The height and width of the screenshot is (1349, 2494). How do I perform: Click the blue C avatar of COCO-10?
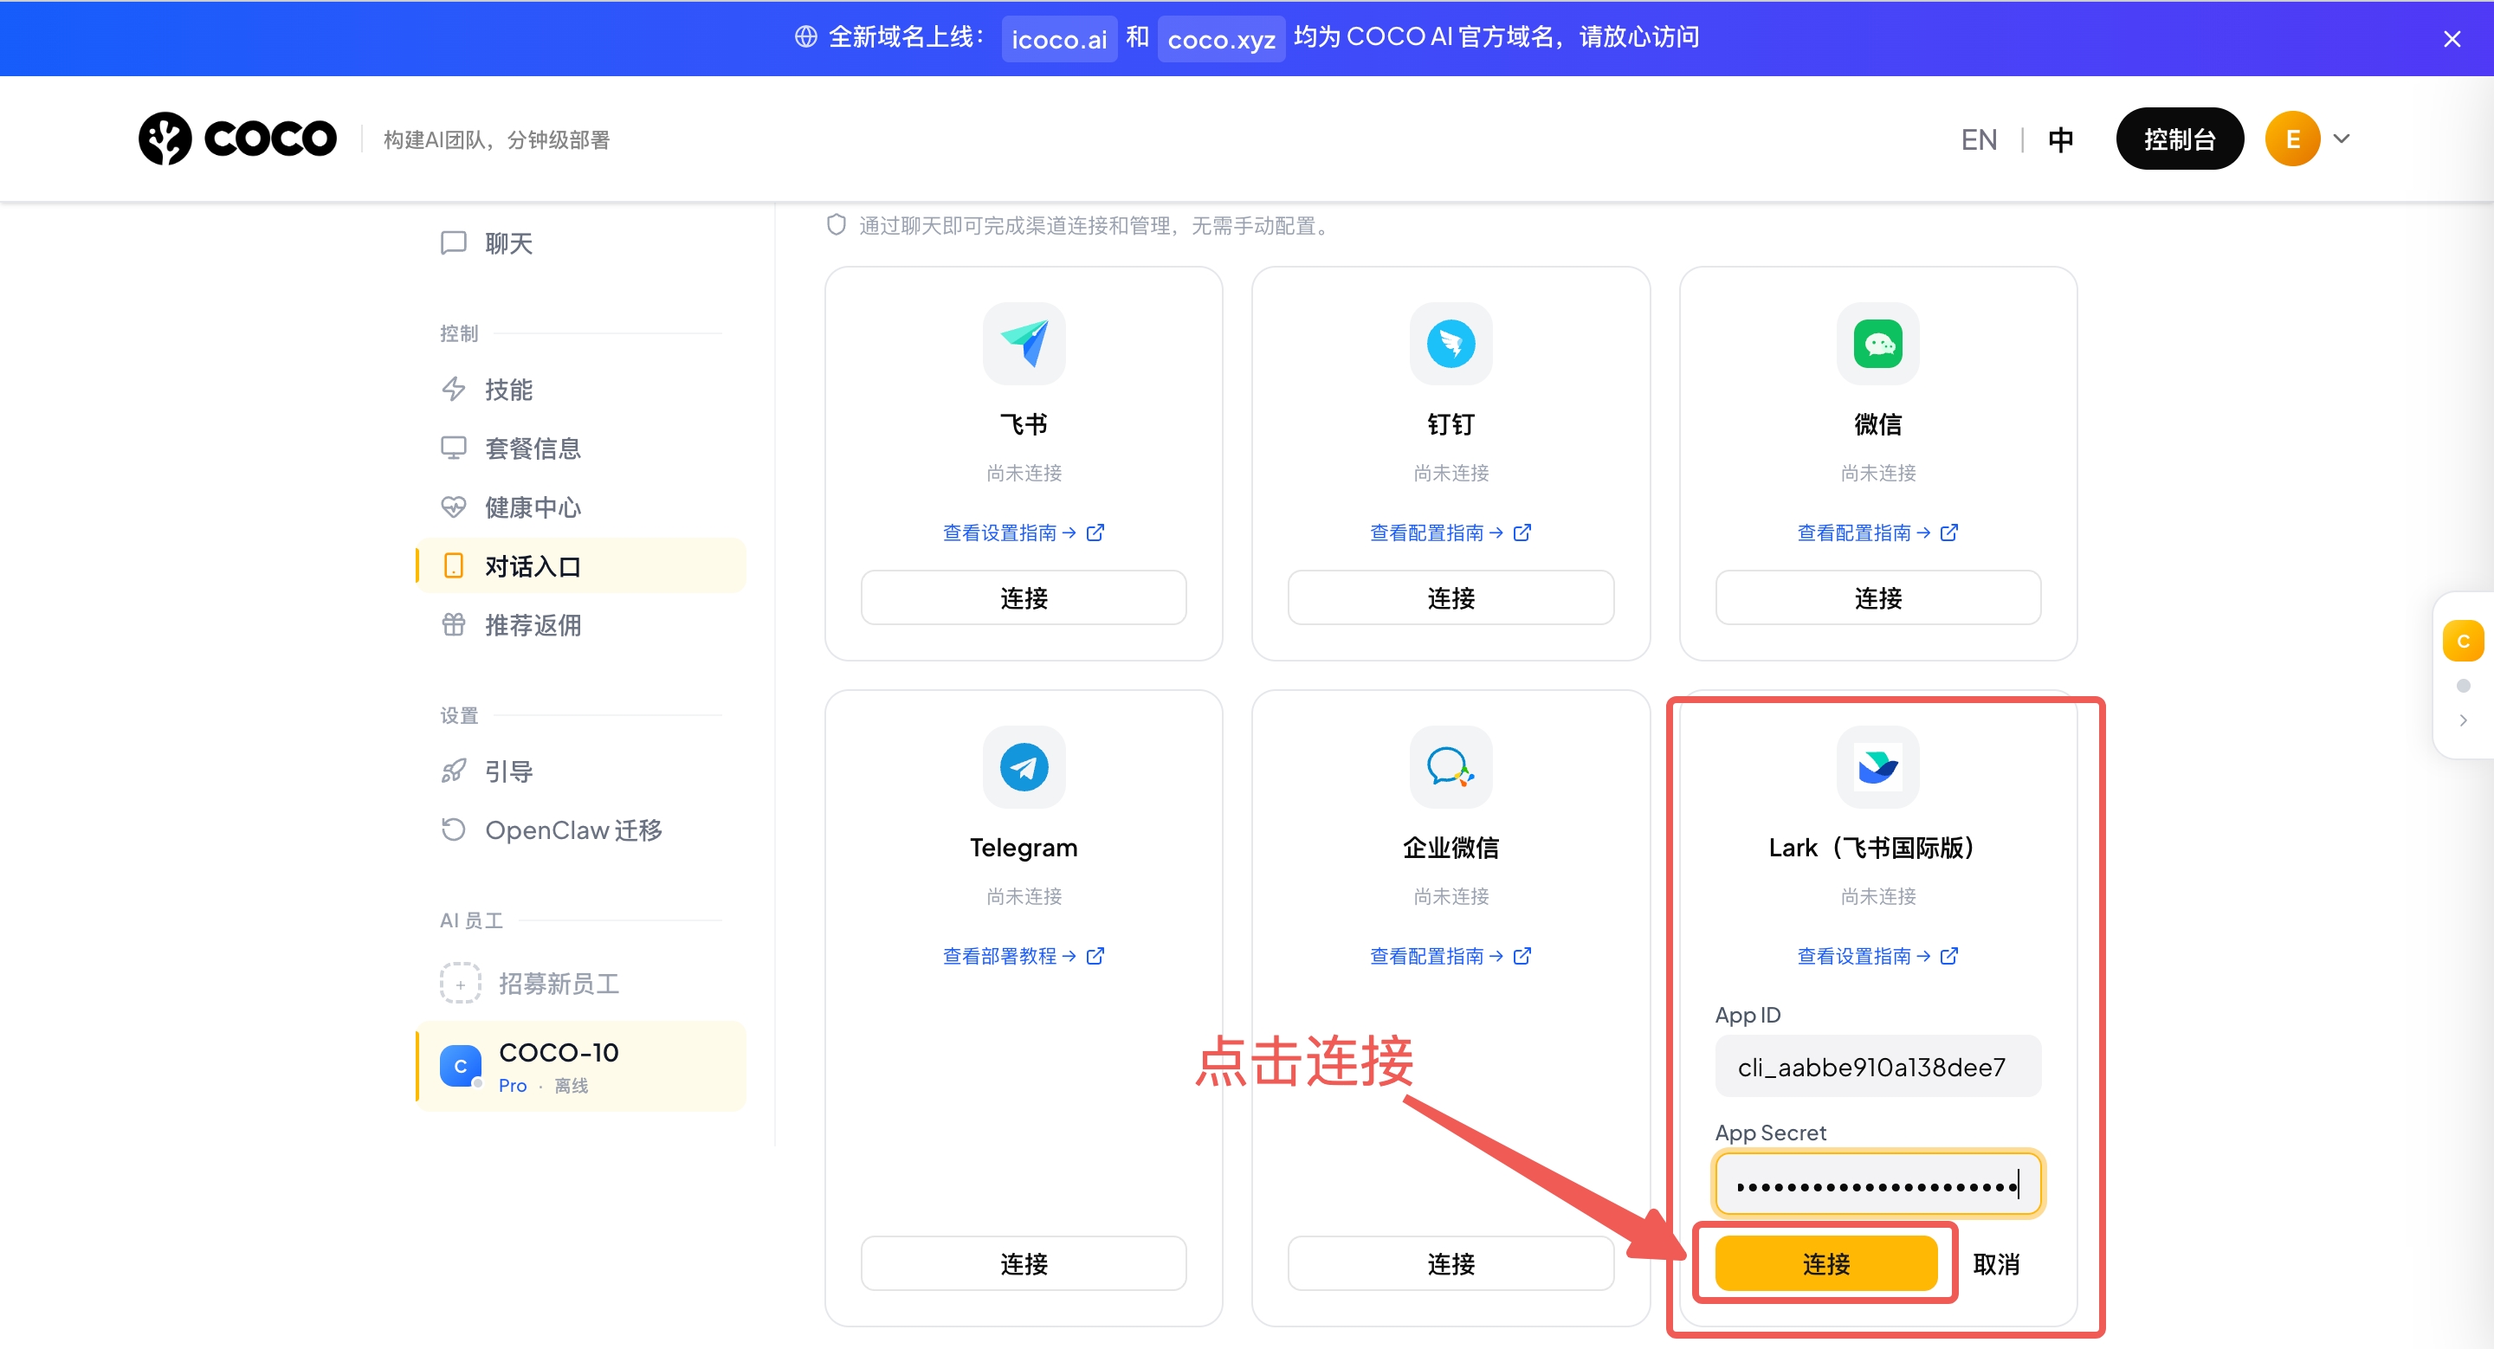coord(460,1067)
